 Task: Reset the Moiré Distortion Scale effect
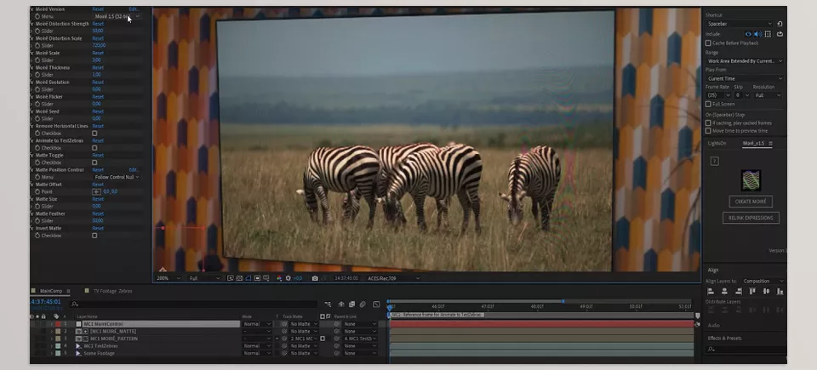[x=98, y=38]
